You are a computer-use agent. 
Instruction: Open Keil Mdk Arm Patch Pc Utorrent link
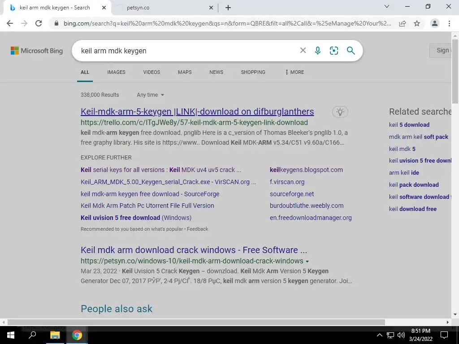click(147, 205)
